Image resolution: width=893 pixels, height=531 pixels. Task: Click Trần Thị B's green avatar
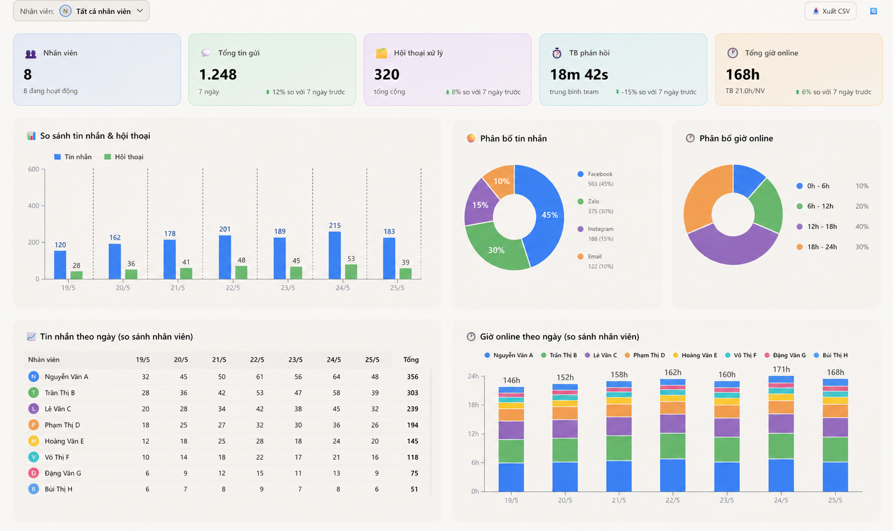click(33, 393)
